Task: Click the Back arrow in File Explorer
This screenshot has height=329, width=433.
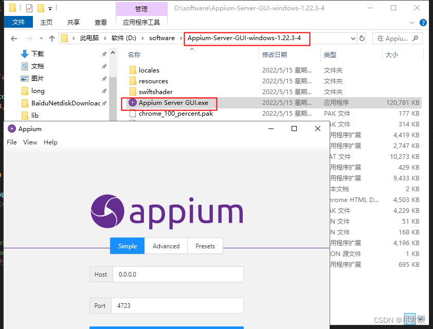Action: point(14,39)
